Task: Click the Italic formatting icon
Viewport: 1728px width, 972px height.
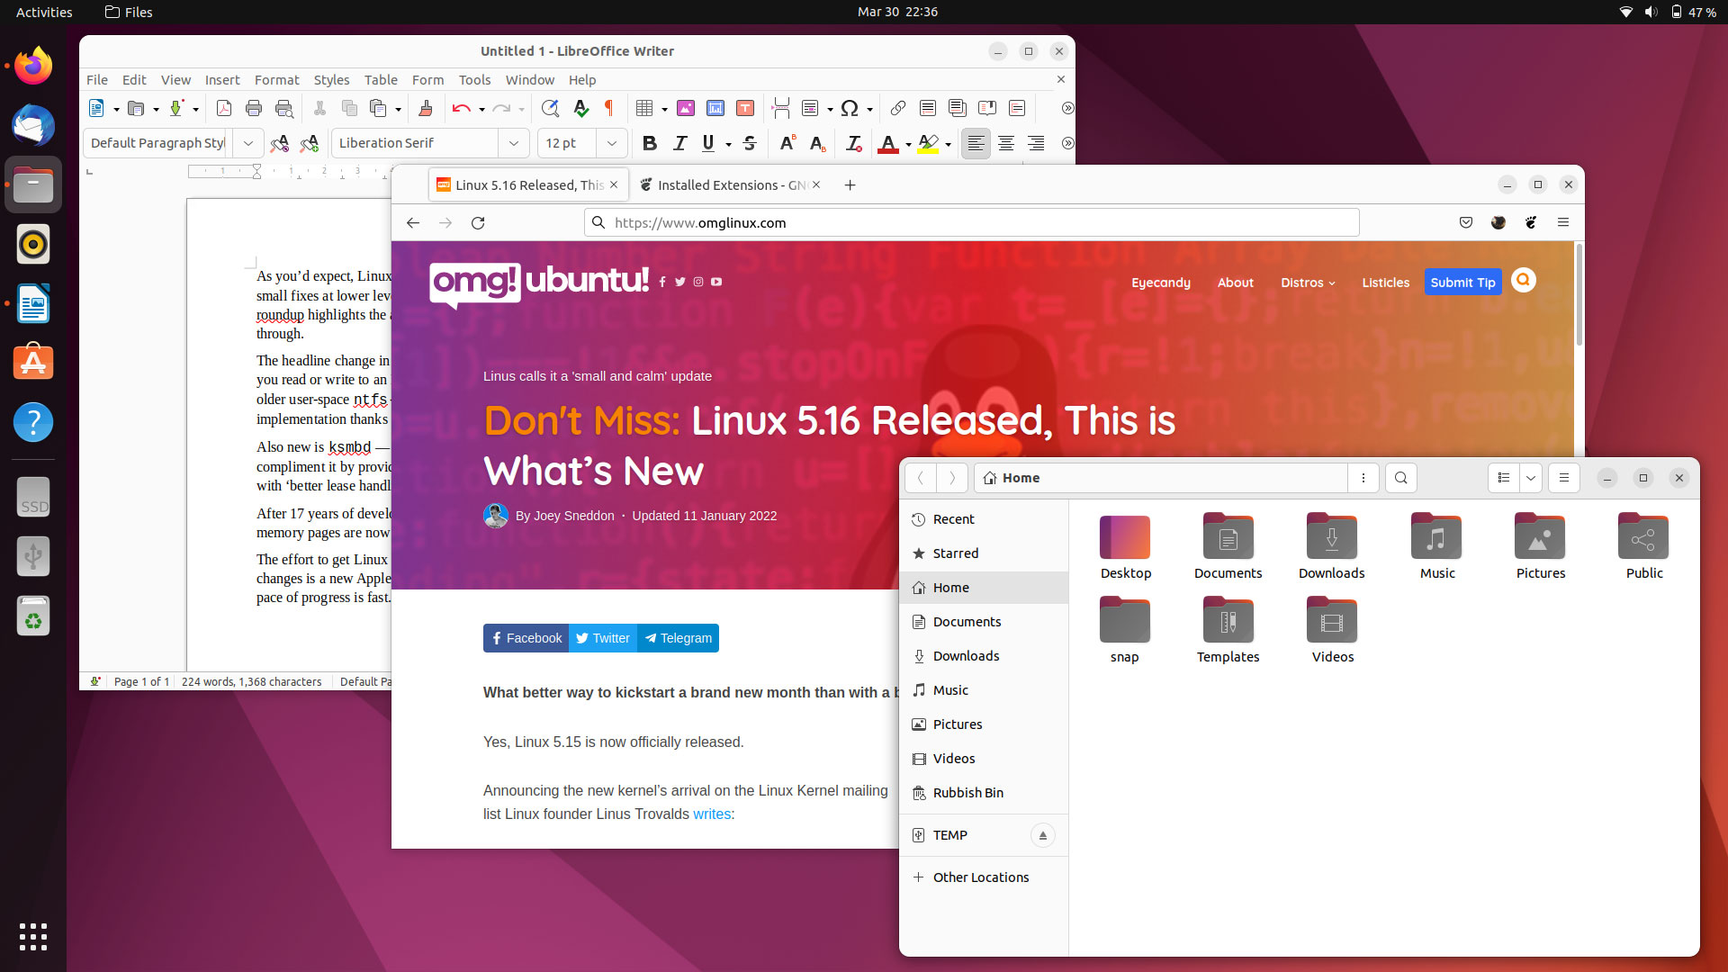Action: 679,142
